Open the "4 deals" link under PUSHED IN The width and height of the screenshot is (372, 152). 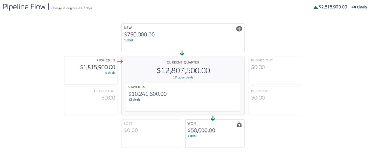tap(110, 73)
